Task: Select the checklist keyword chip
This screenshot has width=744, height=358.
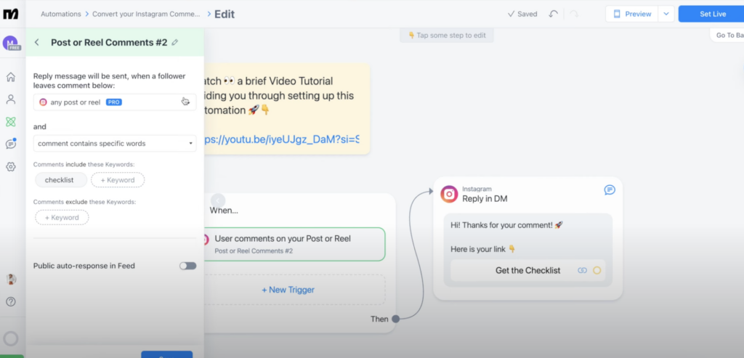Action: (x=61, y=180)
